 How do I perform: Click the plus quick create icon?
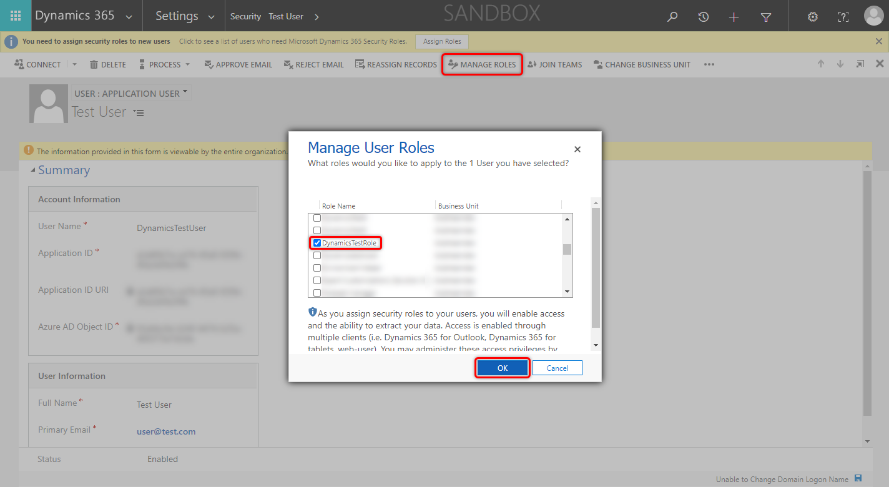point(734,17)
